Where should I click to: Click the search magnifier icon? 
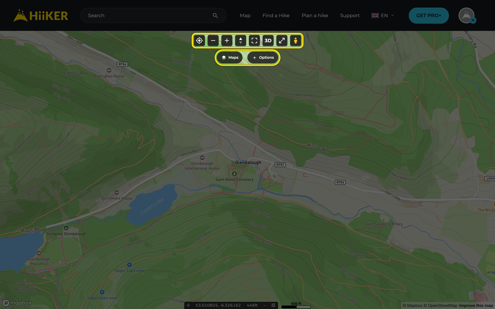tap(215, 16)
